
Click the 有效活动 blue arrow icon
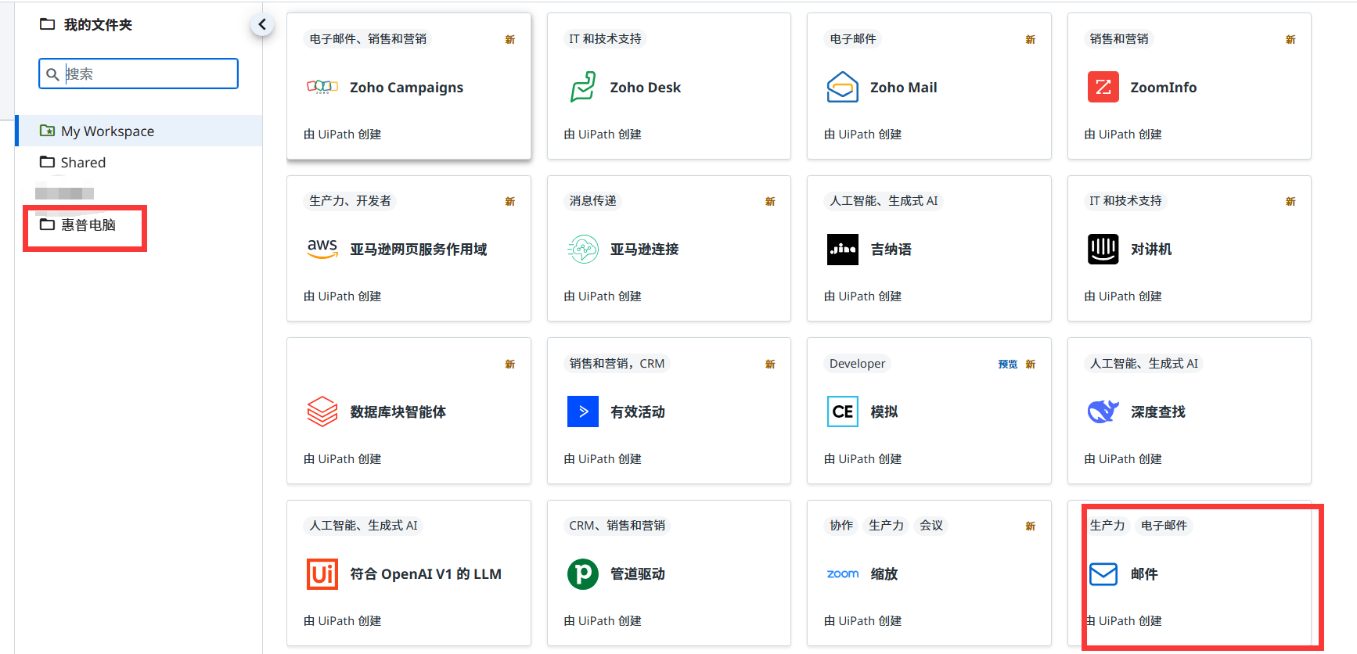click(x=583, y=411)
